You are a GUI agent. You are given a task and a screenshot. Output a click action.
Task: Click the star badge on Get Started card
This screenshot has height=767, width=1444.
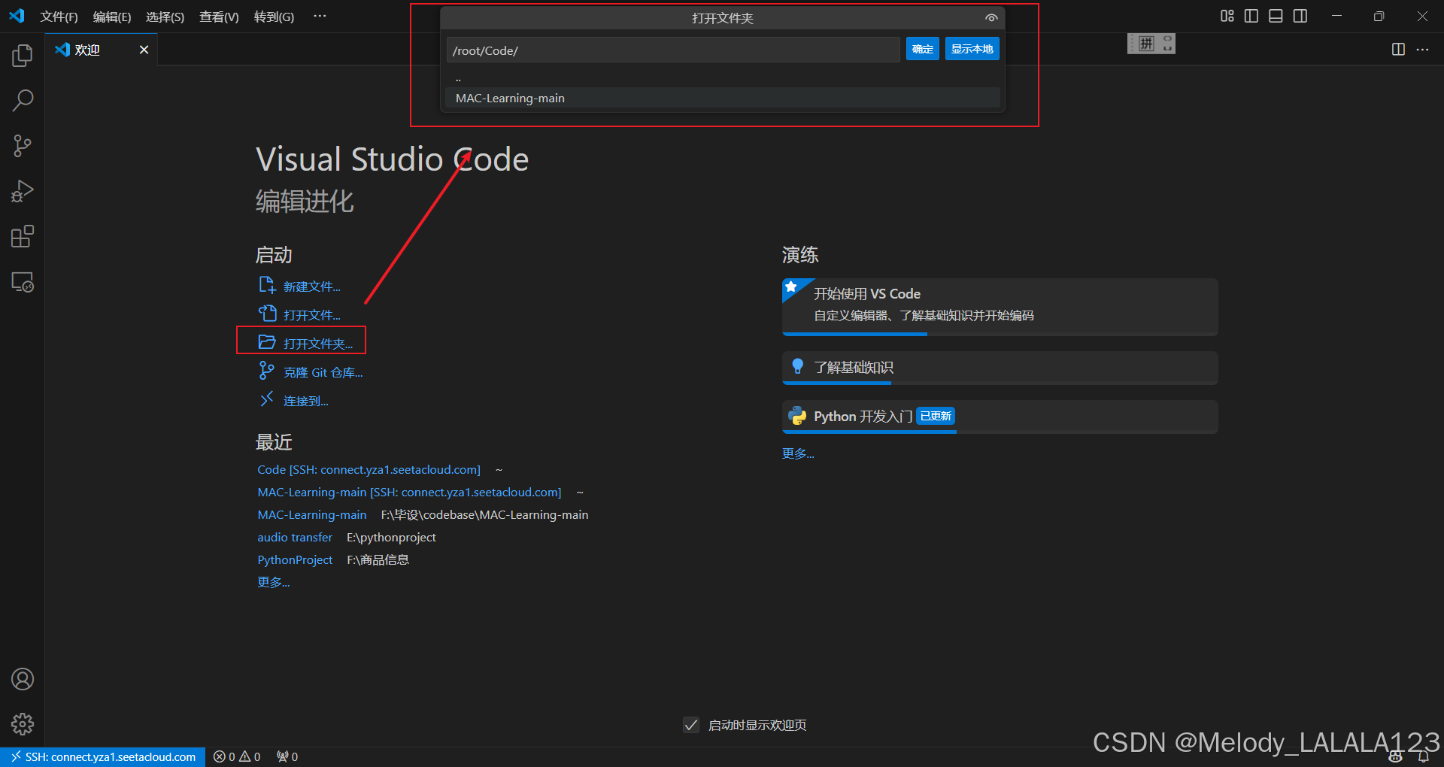[x=791, y=286]
